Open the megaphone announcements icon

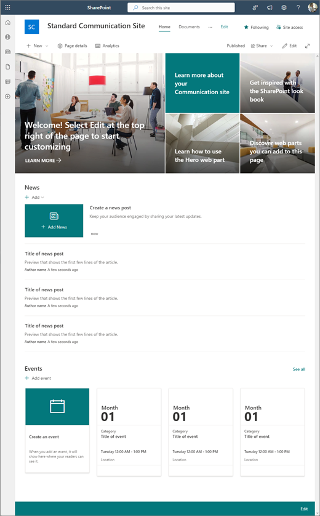coord(270,7)
